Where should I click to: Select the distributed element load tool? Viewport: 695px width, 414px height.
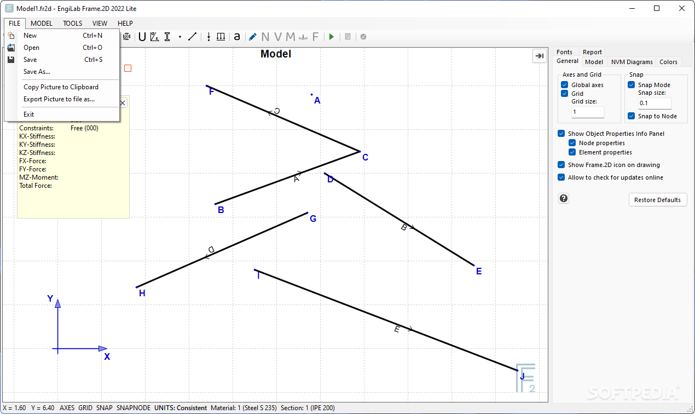(221, 37)
